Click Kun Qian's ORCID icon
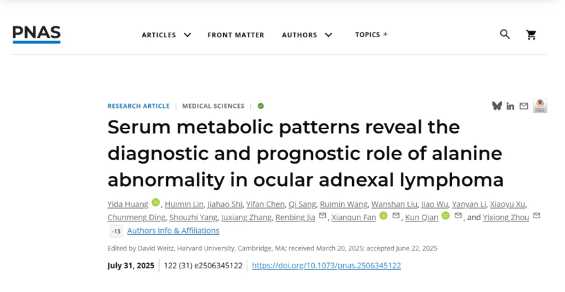This screenshot has height=292, width=565. (x=446, y=216)
